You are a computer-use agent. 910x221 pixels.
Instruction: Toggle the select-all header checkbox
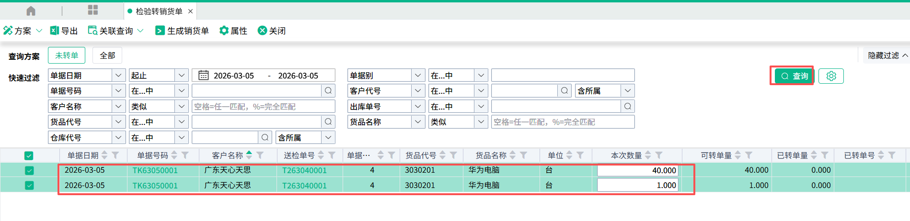point(29,155)
